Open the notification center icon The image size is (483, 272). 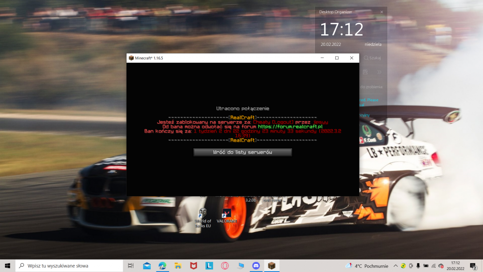(x=473, y=266)
